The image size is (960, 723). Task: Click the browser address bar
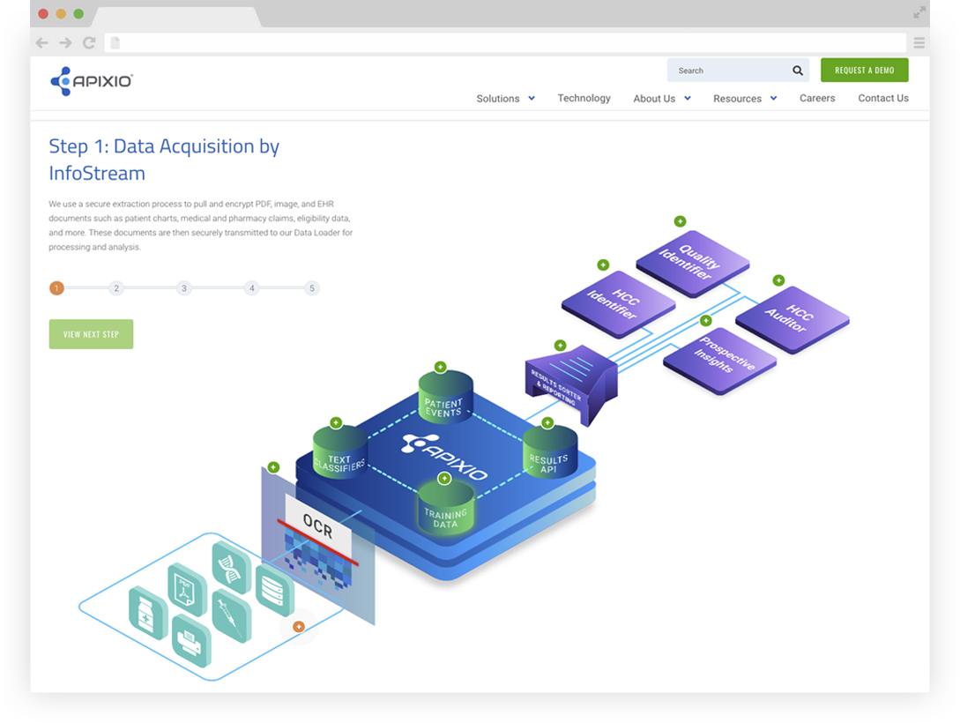(x=505, y=43)
